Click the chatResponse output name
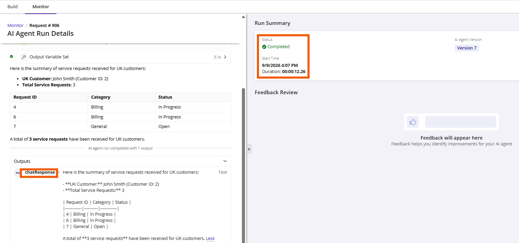The image size is (519, 243). (40, 172)
